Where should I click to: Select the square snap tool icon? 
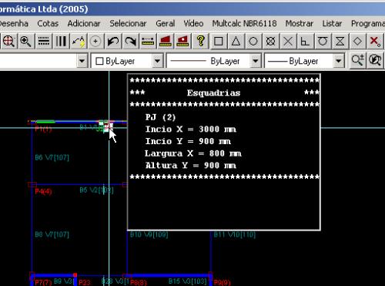tap(219, 41)
